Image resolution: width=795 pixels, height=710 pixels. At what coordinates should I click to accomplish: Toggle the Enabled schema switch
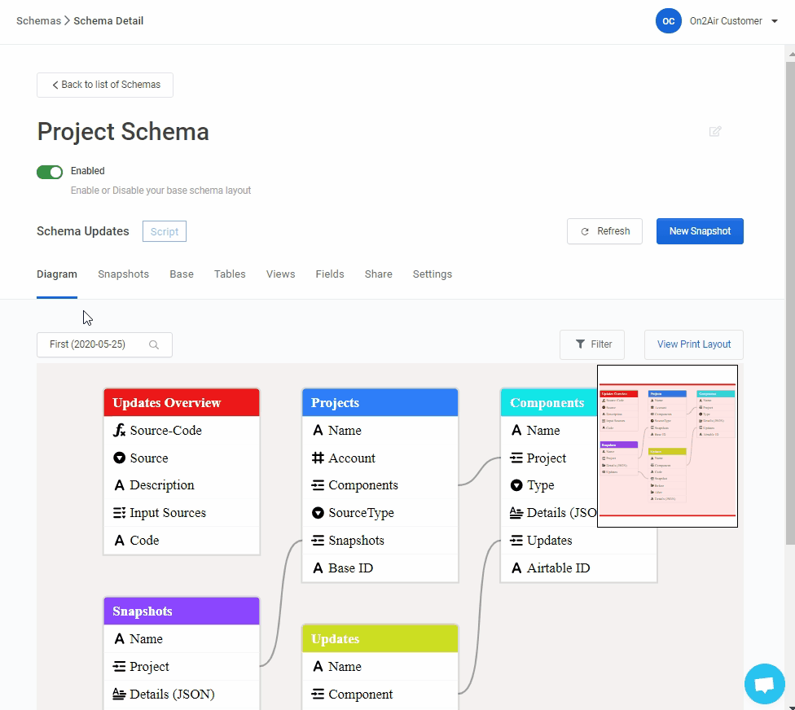pos(50,172)
